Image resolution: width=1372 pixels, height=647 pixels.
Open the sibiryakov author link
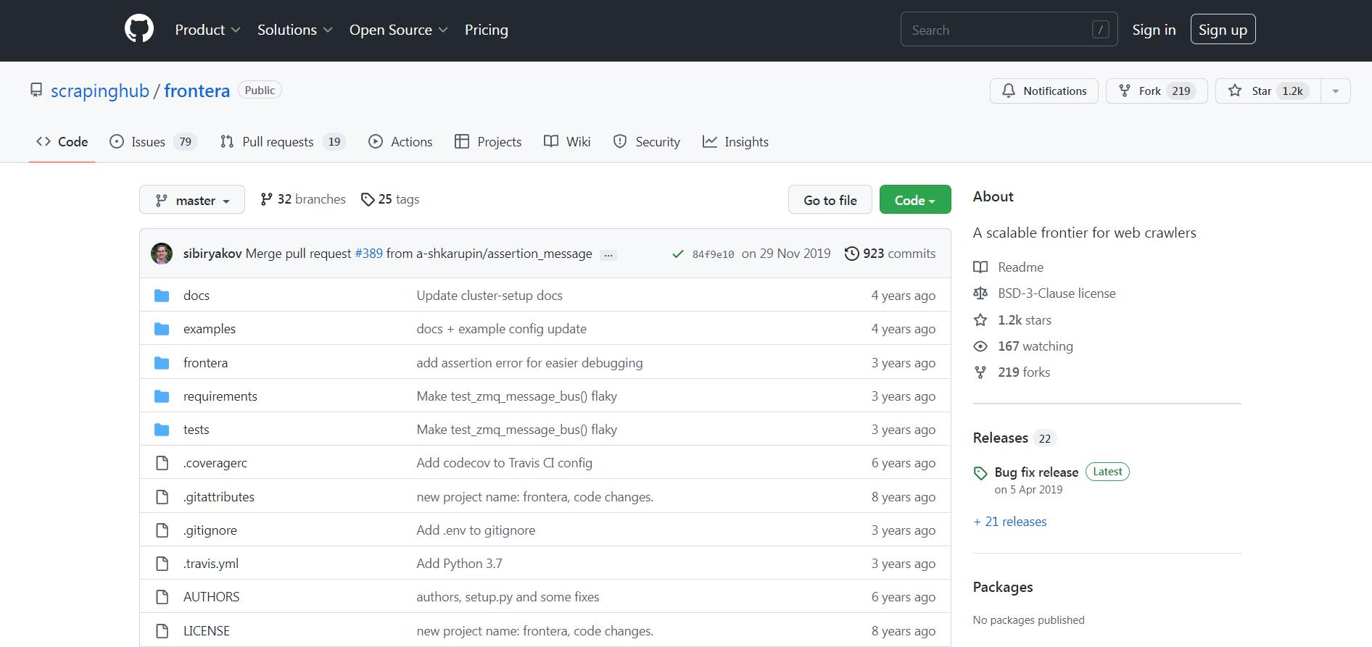(x=212, y=254)
